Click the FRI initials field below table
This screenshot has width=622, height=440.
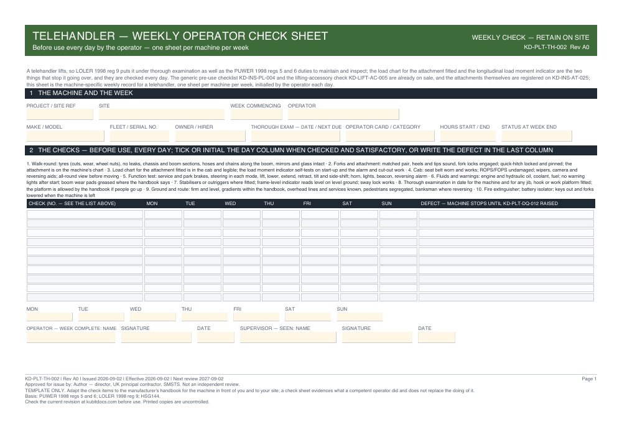coord(256,317)
